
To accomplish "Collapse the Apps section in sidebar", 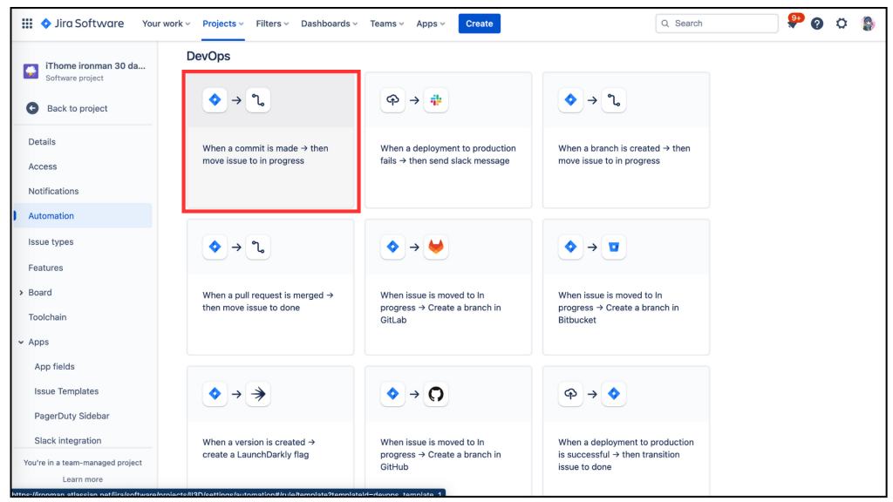I will coord(21,342).
